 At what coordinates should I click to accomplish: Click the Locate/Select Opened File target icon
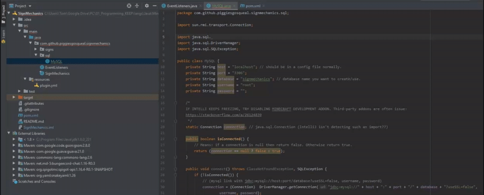129,6
